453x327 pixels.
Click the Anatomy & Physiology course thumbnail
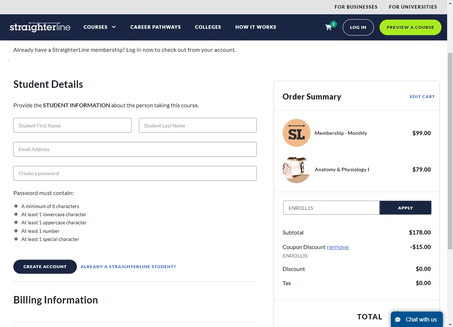coord(296,170)
